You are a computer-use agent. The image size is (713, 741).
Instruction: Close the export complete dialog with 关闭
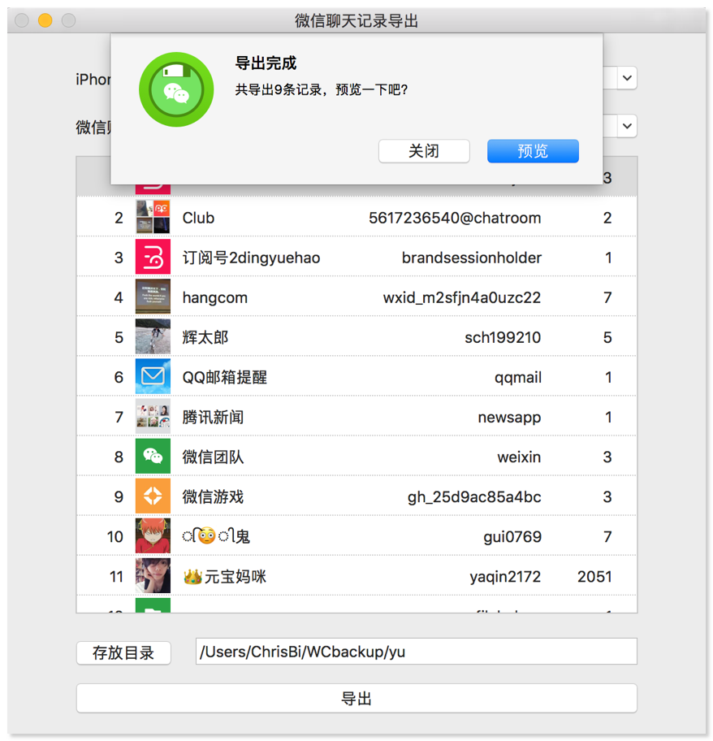coord(424,151)
